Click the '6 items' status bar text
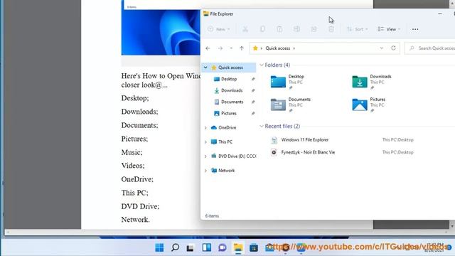455x256 pixels. point(212,216)
